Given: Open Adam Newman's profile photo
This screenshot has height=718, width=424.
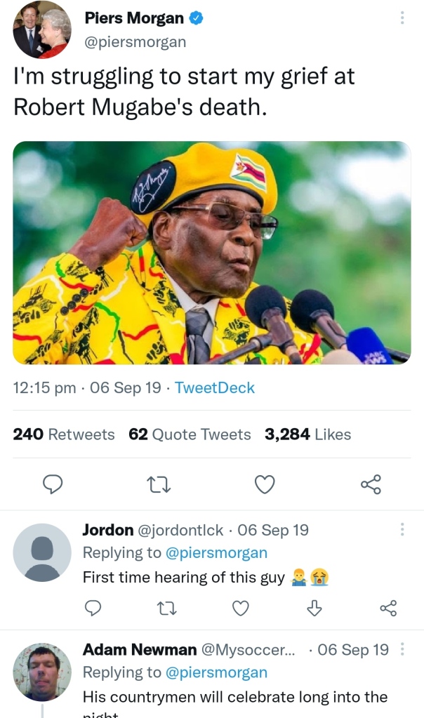Looking at the screenshot, I should coord(42,672).
